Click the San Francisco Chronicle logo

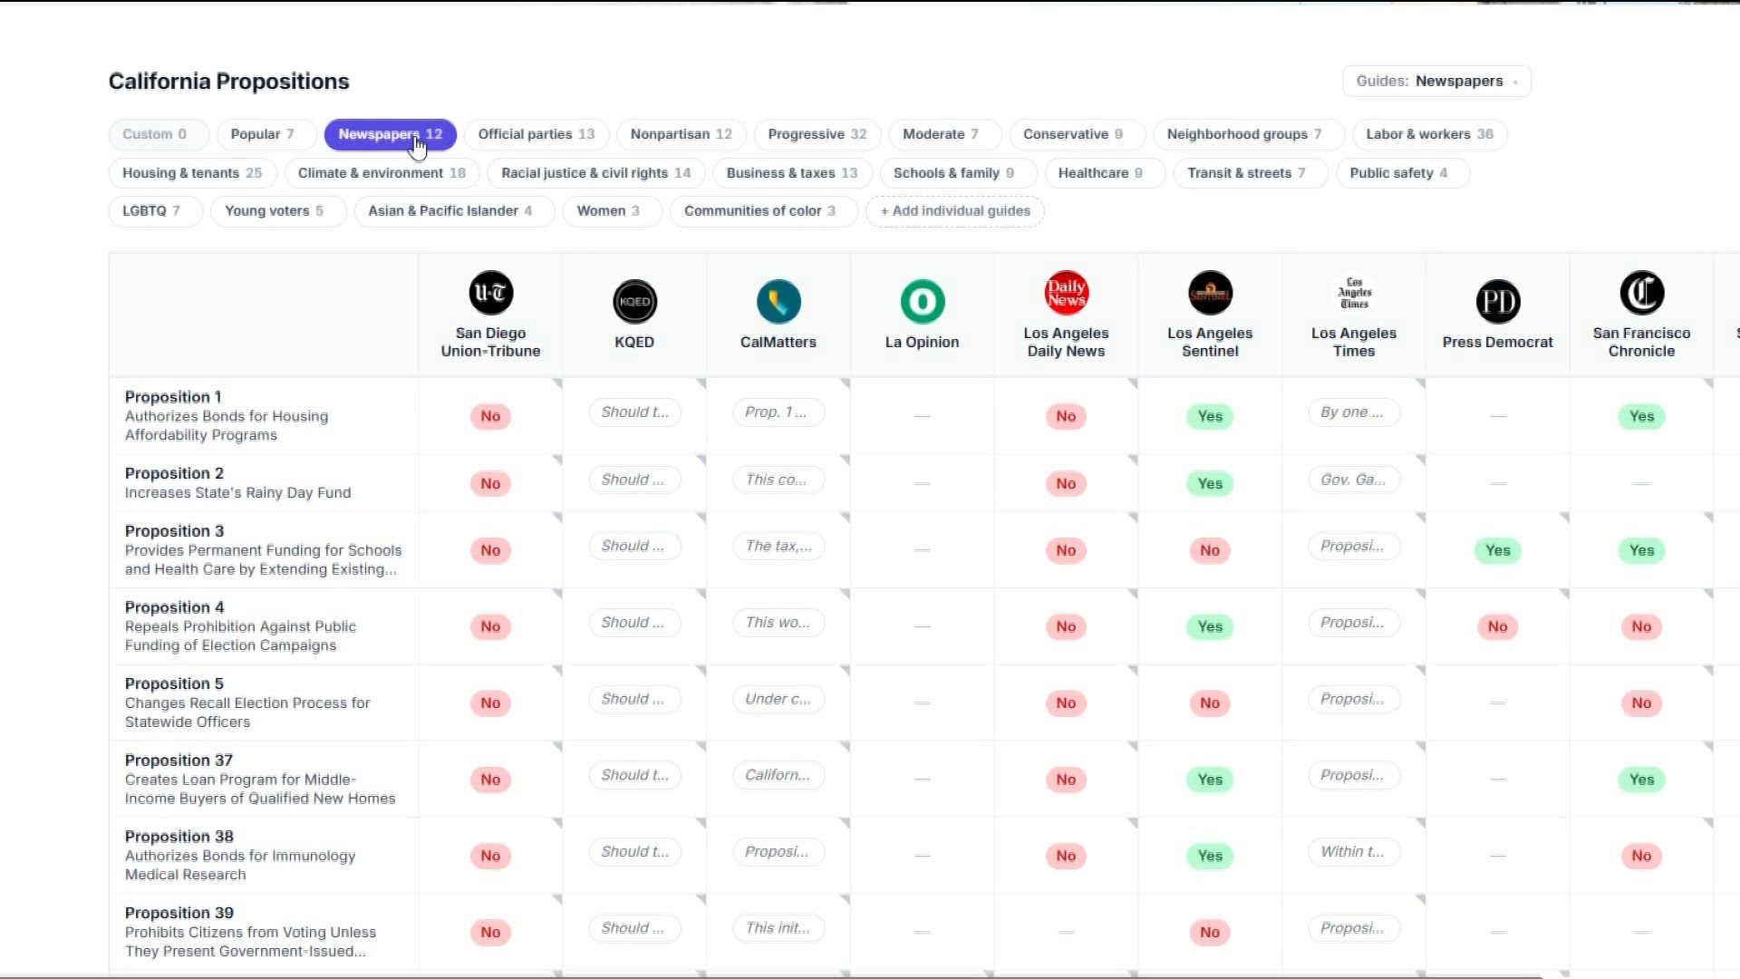[x=1641, y=293]
